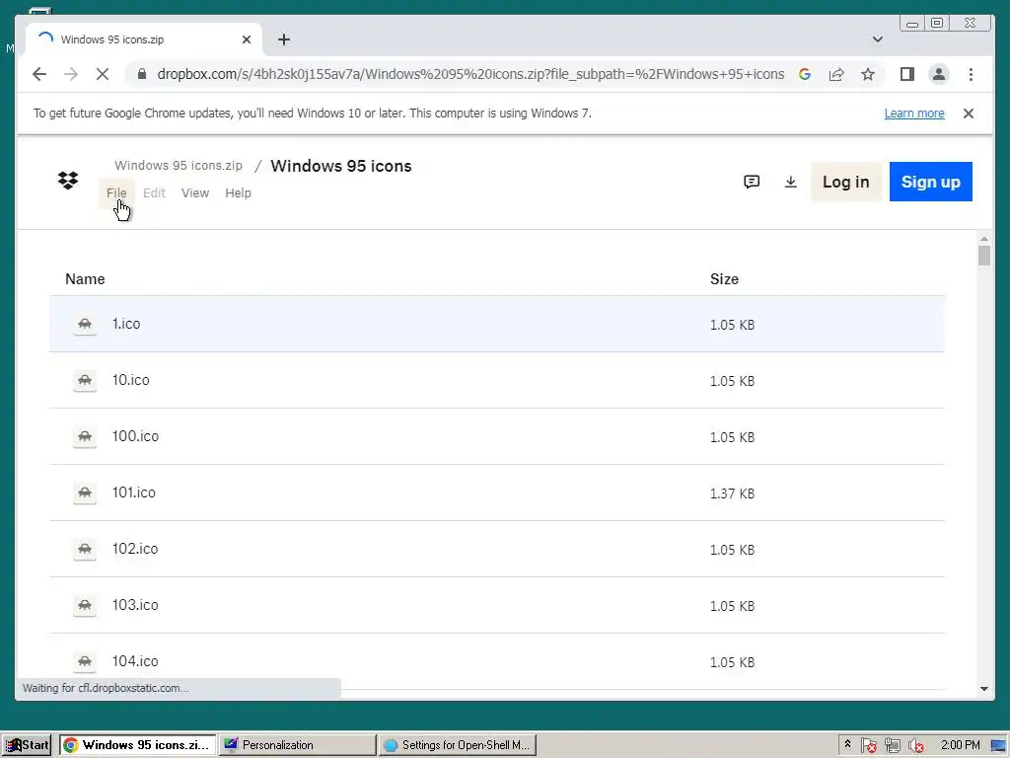Go to Windows 95 icons.zip breadcrumb

coord(179,166)
